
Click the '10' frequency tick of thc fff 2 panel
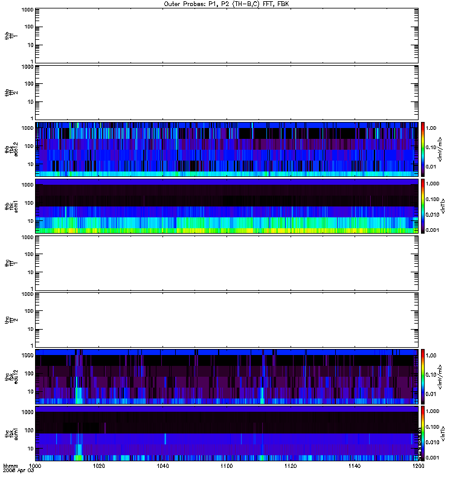[x=31, y=329]
